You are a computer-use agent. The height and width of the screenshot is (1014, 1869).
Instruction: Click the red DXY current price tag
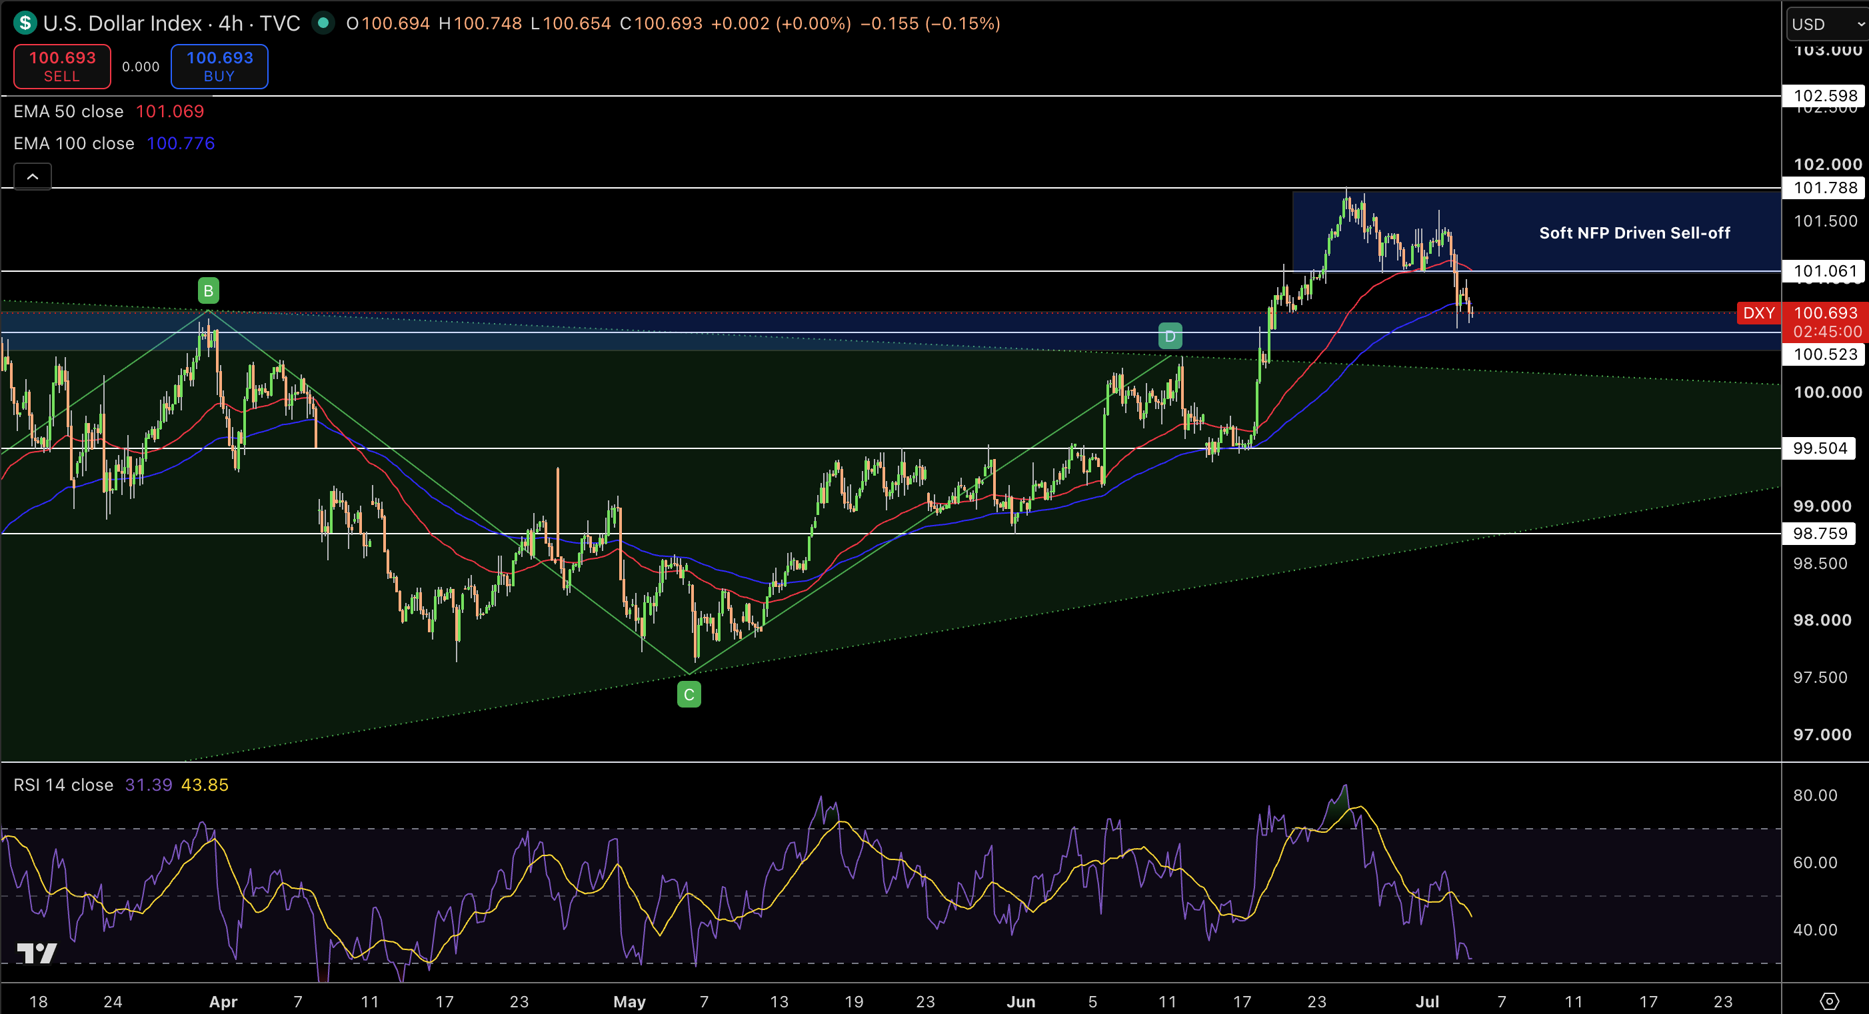1759,313
